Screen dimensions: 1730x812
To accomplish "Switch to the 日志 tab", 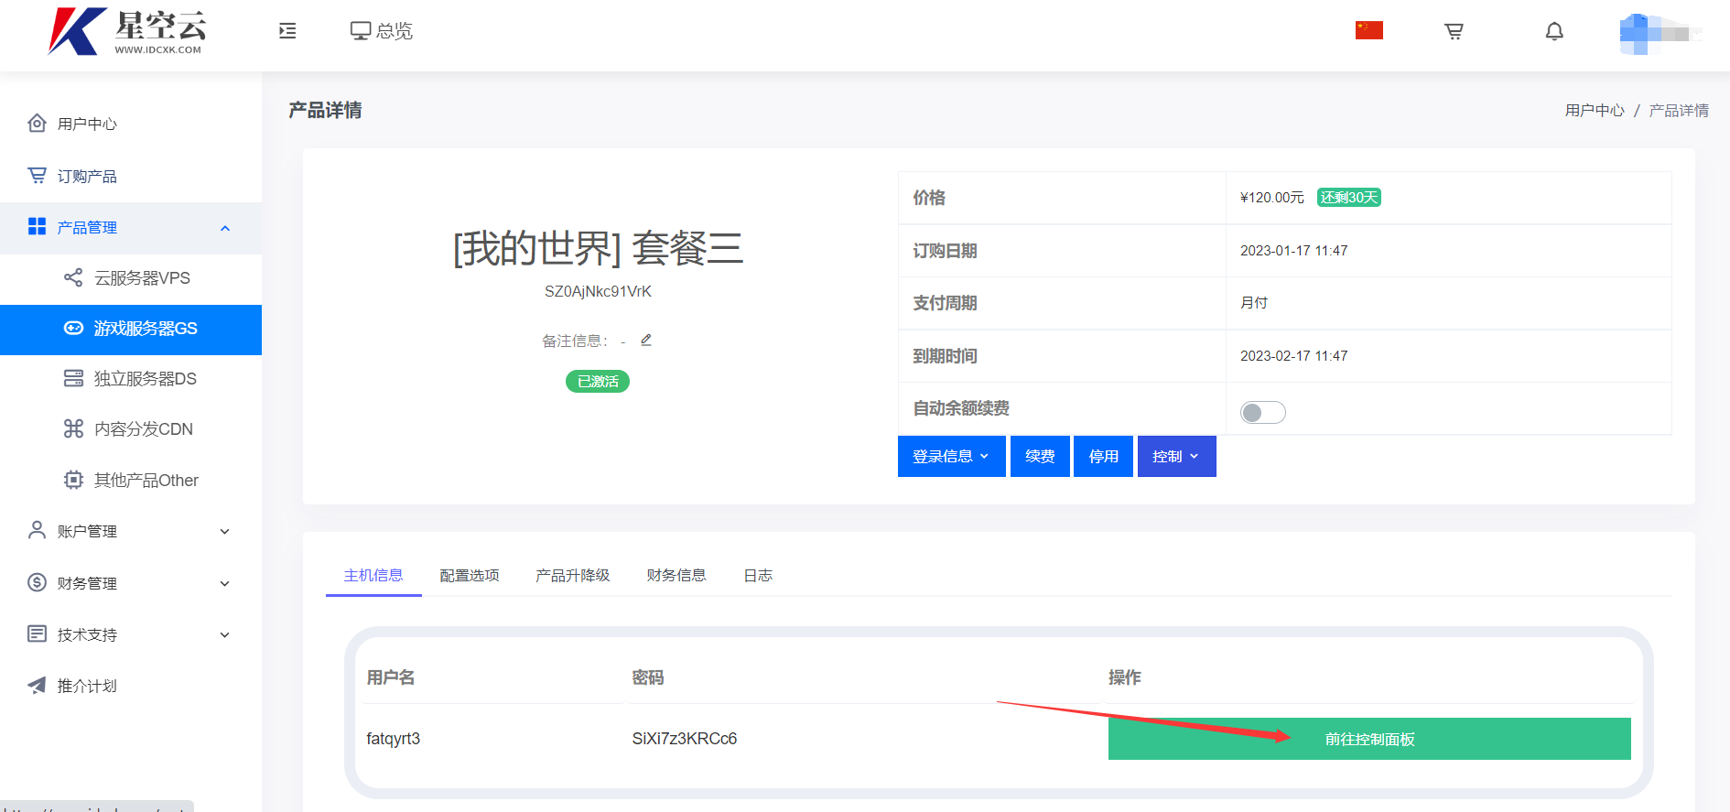I will [758, 575].
